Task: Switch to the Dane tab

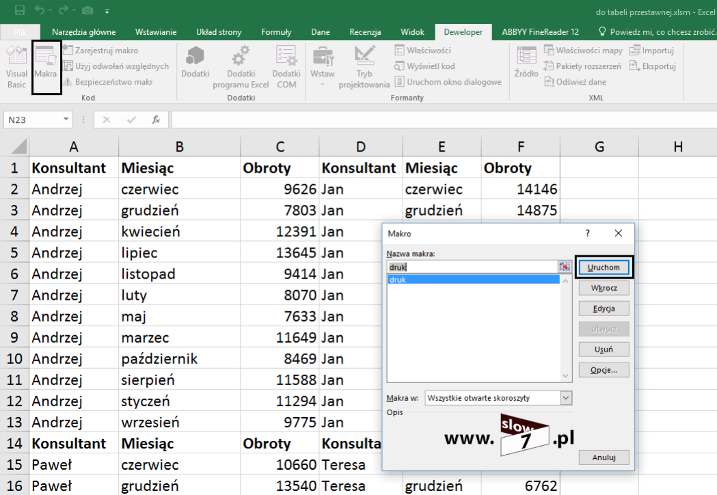Action: [x=321, y=32]
